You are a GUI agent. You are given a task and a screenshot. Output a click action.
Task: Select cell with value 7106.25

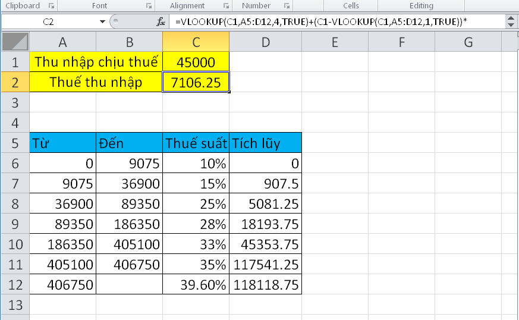(x=196, y=82)
